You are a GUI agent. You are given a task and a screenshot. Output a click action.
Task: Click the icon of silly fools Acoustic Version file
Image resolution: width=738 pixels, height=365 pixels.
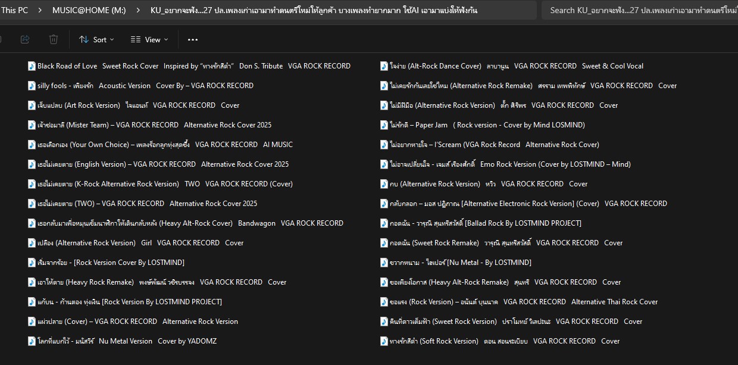pos(32,86)
